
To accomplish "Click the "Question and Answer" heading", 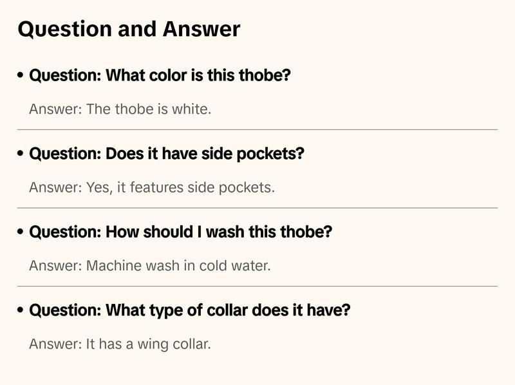I will (x=129, y=29).
